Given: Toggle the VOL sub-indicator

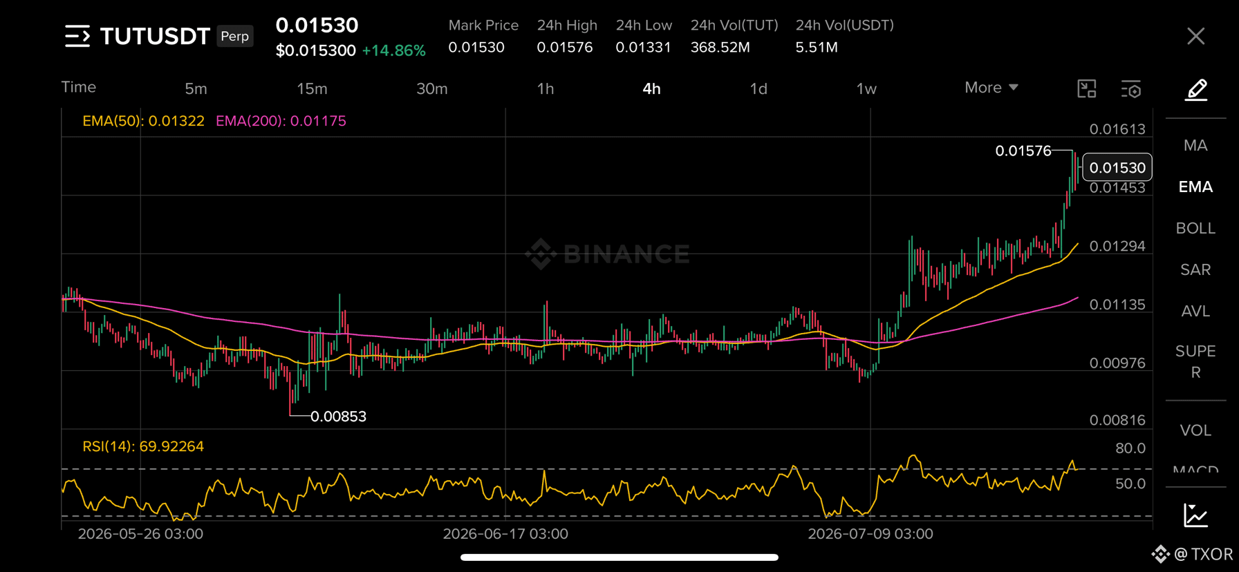Looking at the screenshot, I should pos(1195,430).
